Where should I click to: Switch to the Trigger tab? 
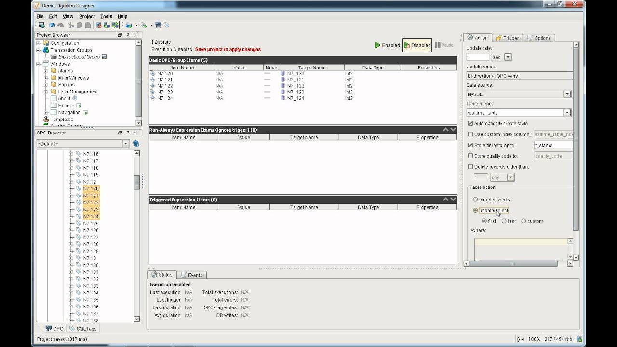point(507,38)
